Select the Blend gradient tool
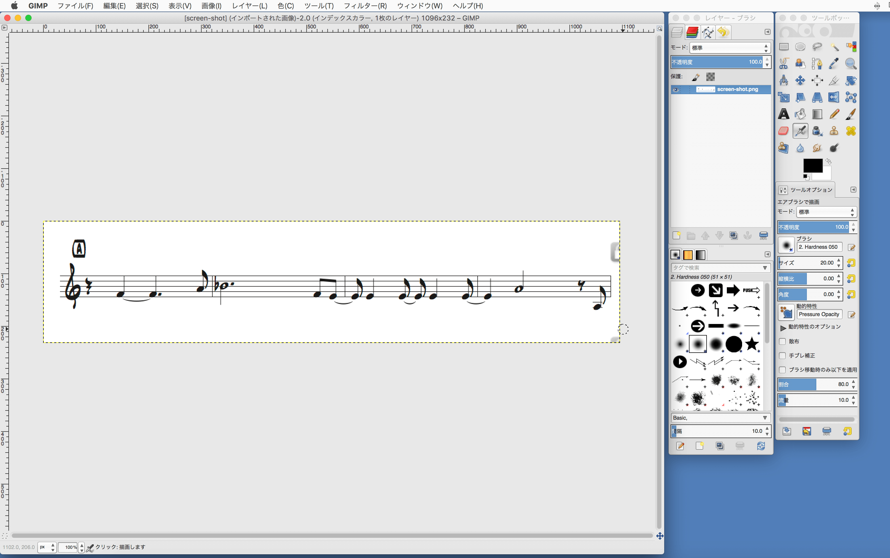The image size is (890, 558). click(x=817, y=114)
